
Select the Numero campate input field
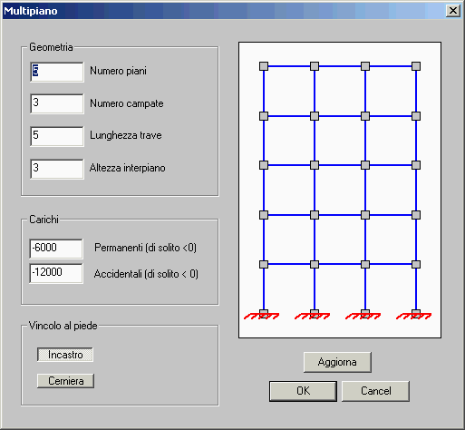click(x=57, y=103)
